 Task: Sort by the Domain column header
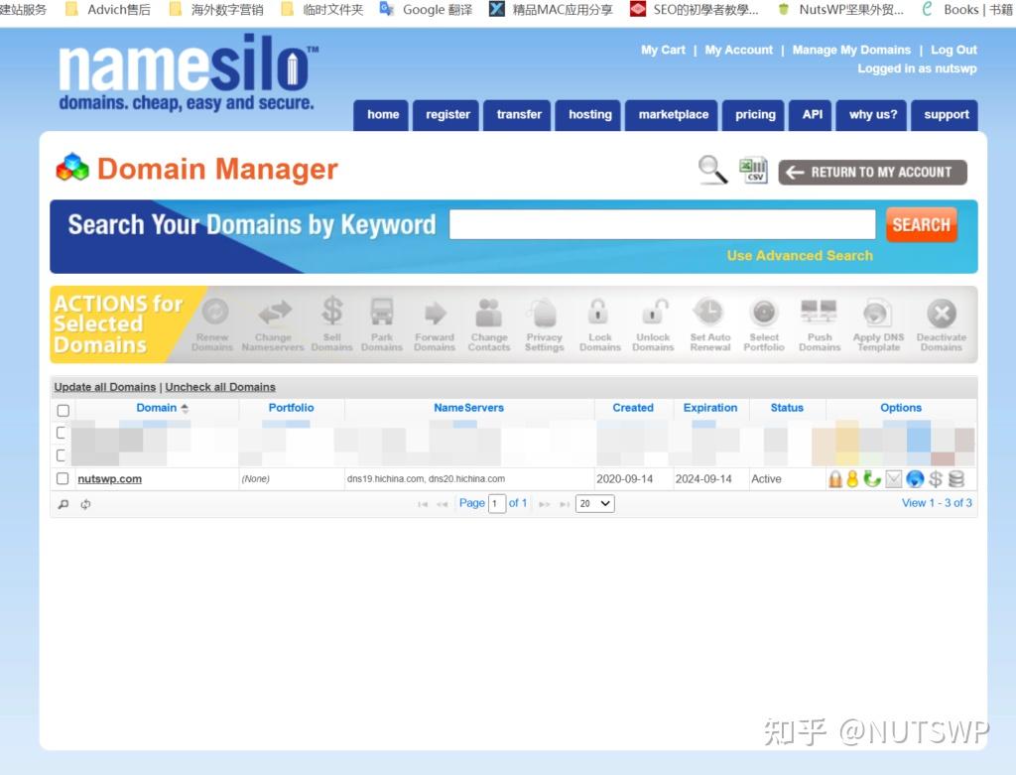(157, 408)
